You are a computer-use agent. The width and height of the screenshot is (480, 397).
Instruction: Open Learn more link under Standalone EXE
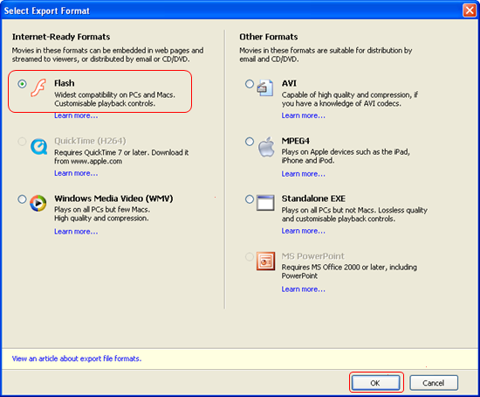pos(304,231)
